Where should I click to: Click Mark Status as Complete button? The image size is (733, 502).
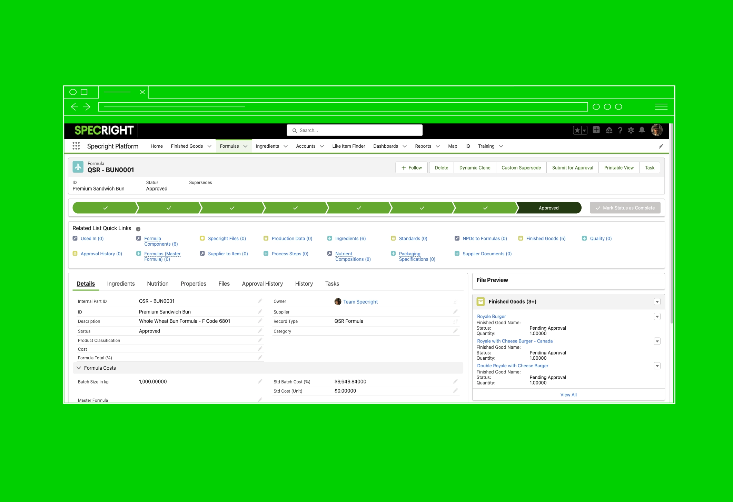point(625,208)
